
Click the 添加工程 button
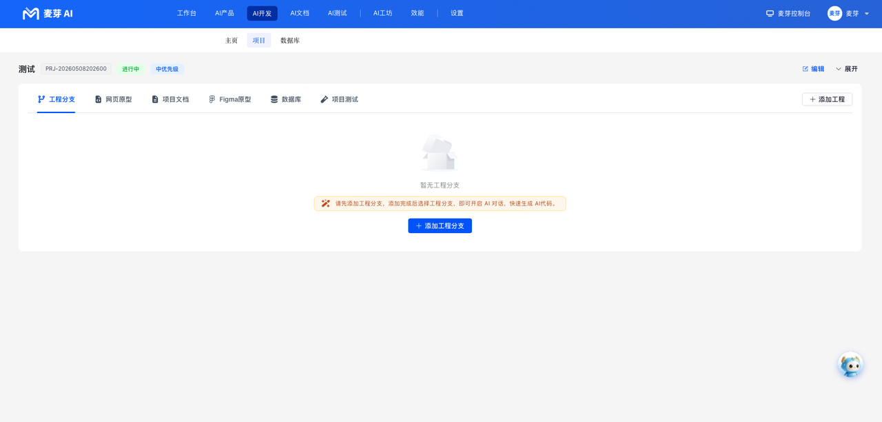(827, 99)
